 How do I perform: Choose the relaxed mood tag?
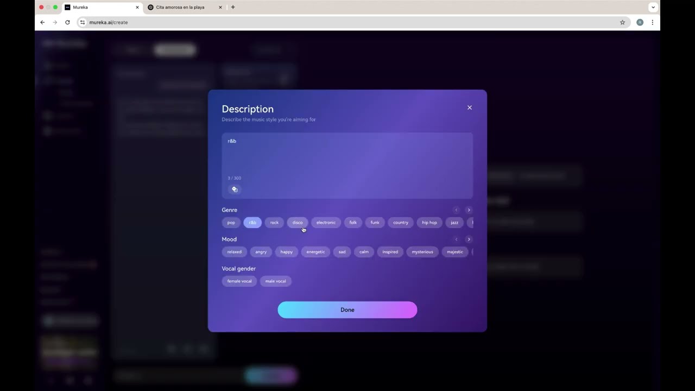coord(235,252)
